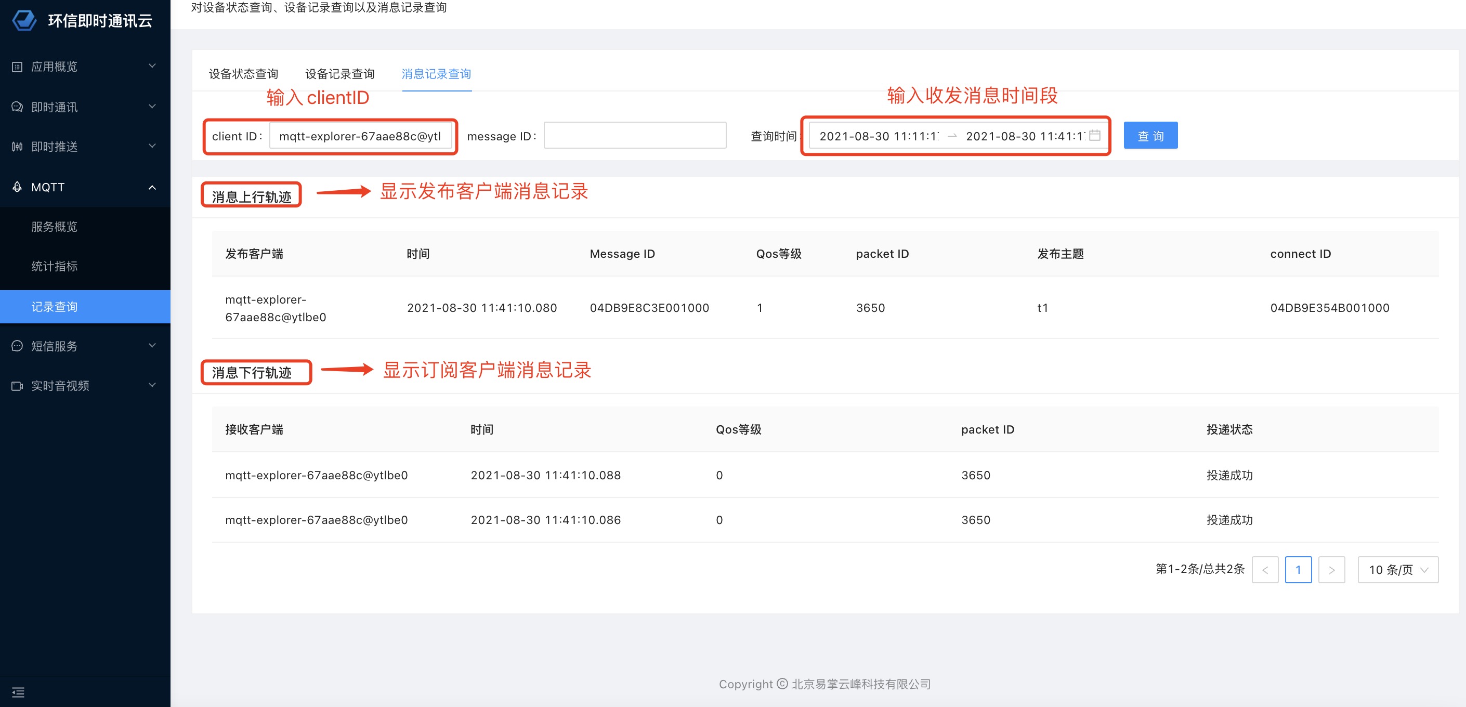Open the calendar icon in date range picker

point(1094,136)
